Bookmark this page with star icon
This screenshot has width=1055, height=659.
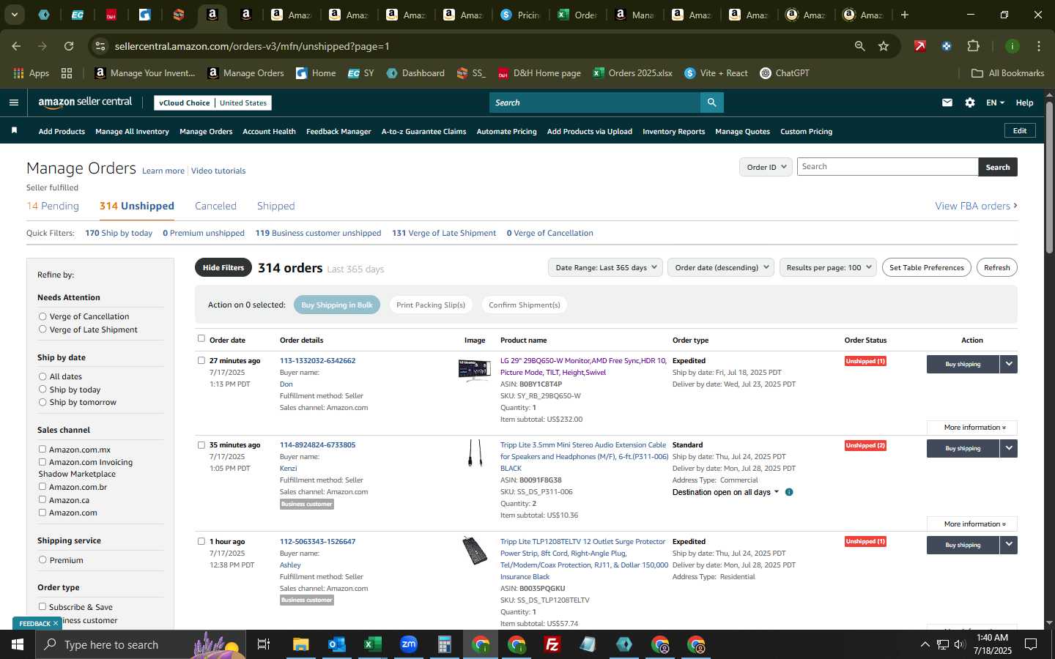tap(884, 46)
